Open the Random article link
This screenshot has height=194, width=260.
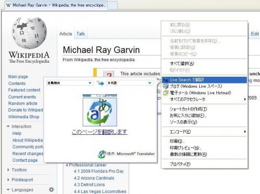point(23,103)
